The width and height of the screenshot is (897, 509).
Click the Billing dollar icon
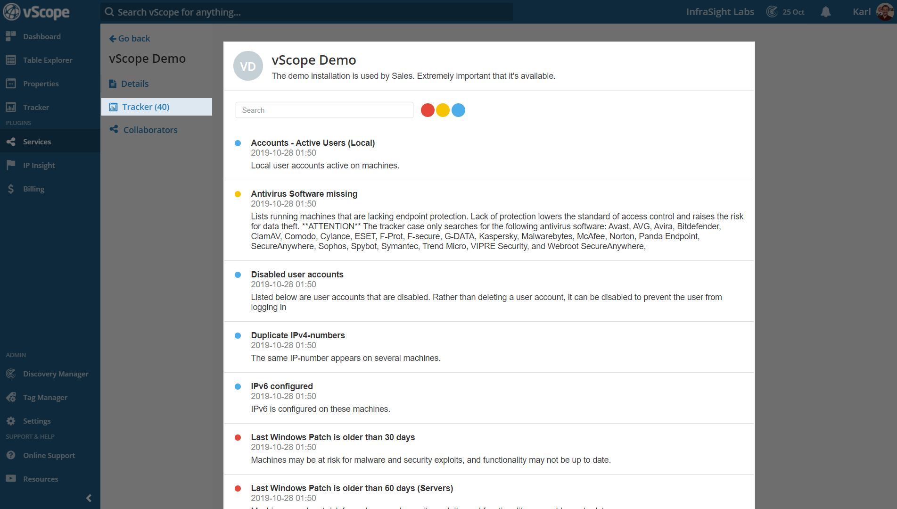click(11, 189)
